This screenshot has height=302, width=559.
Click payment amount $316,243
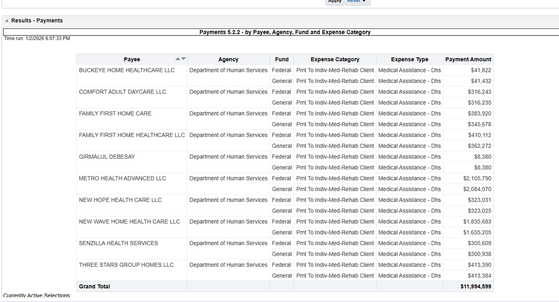[480, 92]
